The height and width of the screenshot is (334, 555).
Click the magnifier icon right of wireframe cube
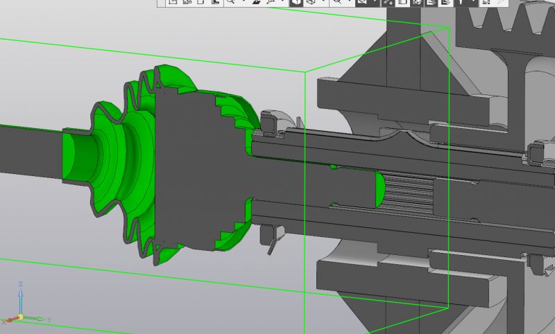(336, 3)
